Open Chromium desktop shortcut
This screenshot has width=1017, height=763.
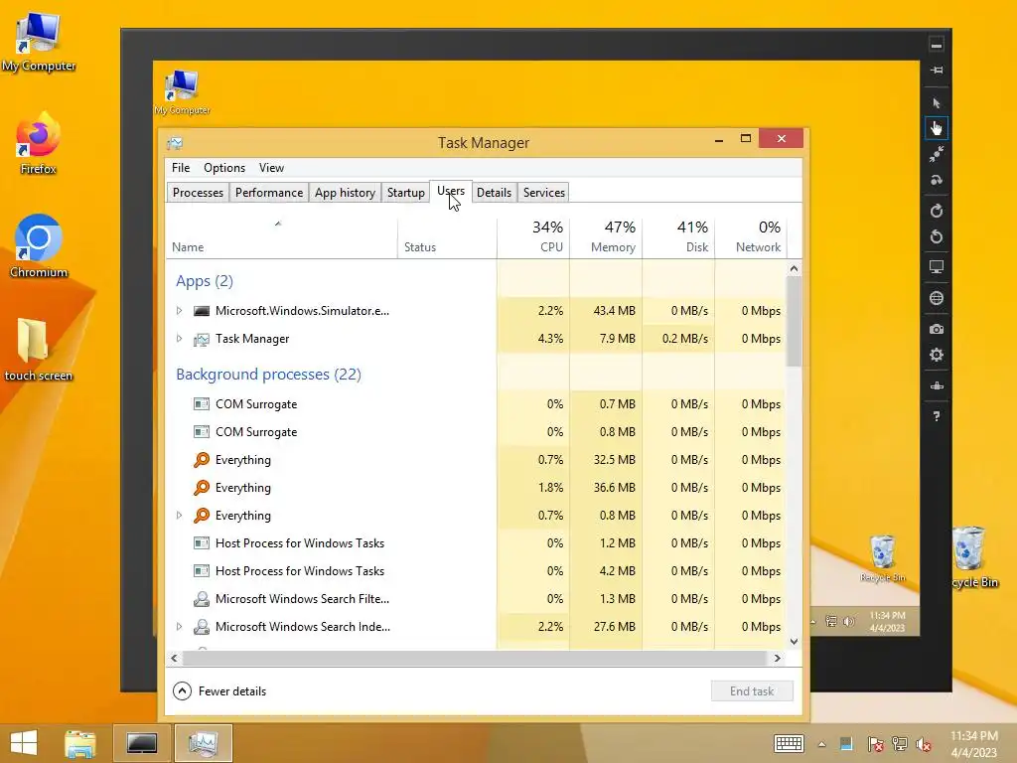click(39, 246)
